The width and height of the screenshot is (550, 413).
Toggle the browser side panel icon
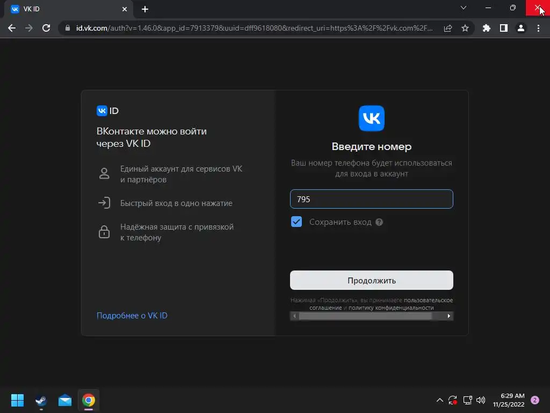click(x=504, y=28)
